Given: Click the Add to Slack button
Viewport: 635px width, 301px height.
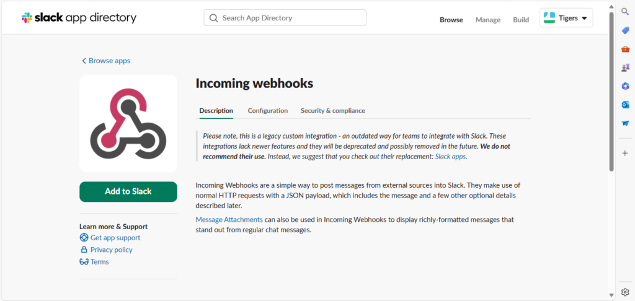Looking at the screenshot, I should point(128,191).
